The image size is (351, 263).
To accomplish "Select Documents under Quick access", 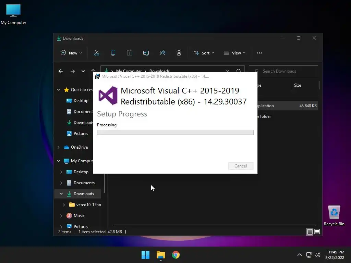I will click(80, 112).
